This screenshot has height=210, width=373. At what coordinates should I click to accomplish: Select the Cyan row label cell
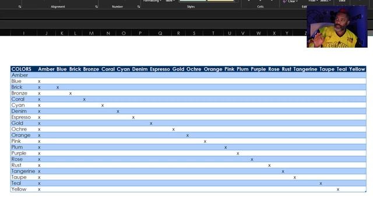pos(24,105)
